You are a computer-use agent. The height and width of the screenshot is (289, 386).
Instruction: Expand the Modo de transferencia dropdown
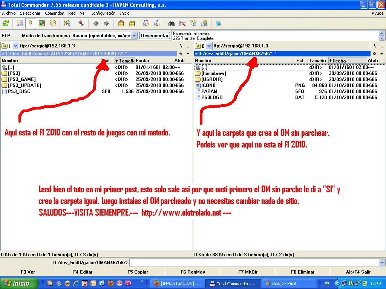[x=134, y=36]
